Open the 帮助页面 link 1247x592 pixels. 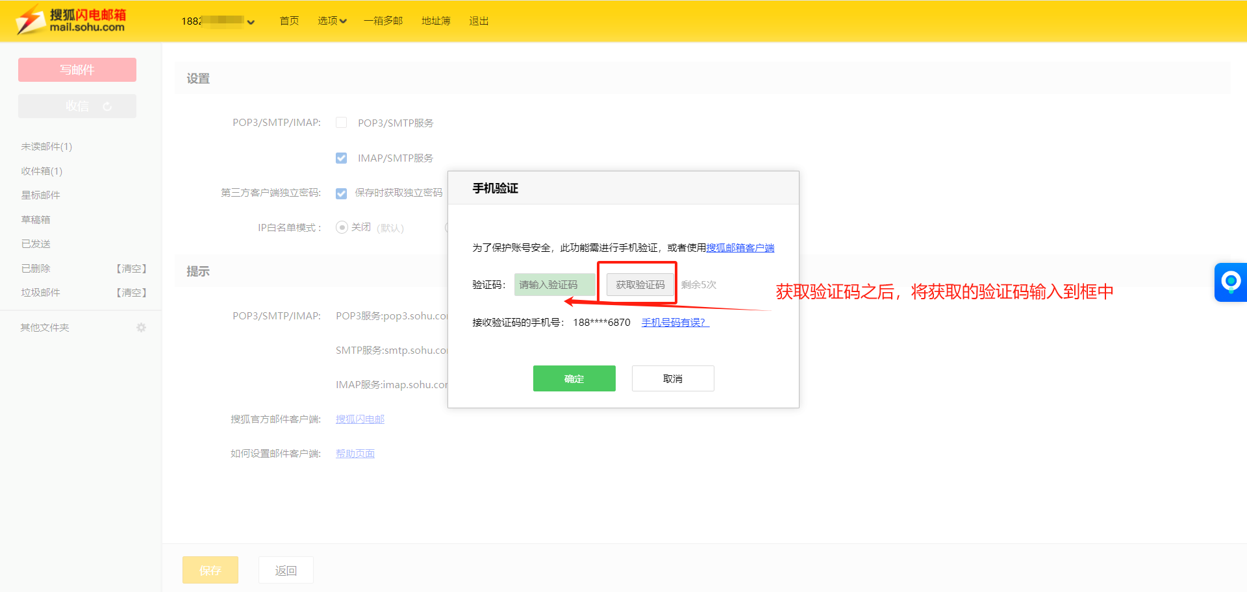pos(355,454)
